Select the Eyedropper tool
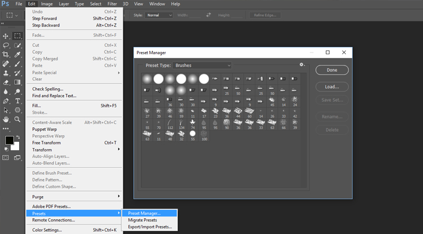 tap(17, 54)
